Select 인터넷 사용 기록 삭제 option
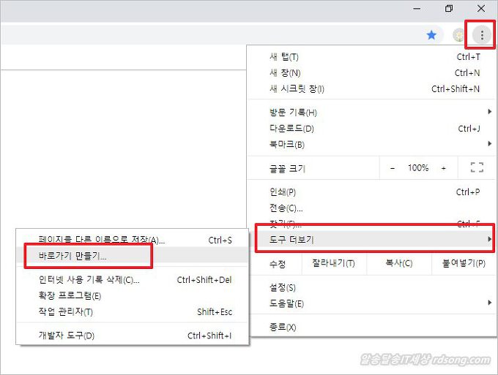 coord(89,279)
